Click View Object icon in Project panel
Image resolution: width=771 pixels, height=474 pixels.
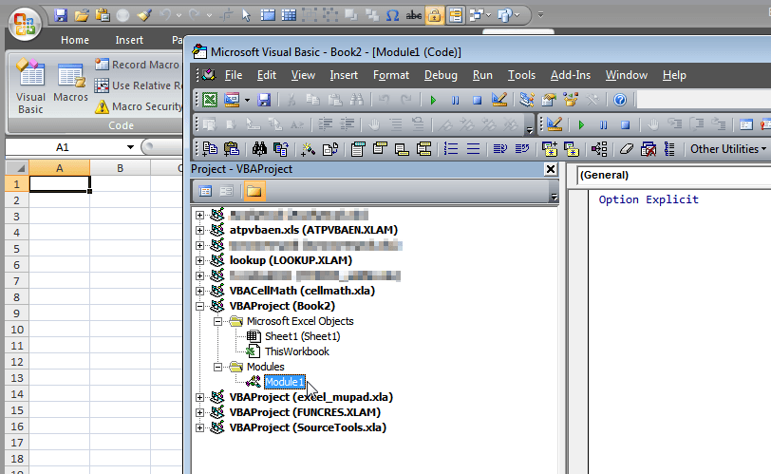(226, 191)
